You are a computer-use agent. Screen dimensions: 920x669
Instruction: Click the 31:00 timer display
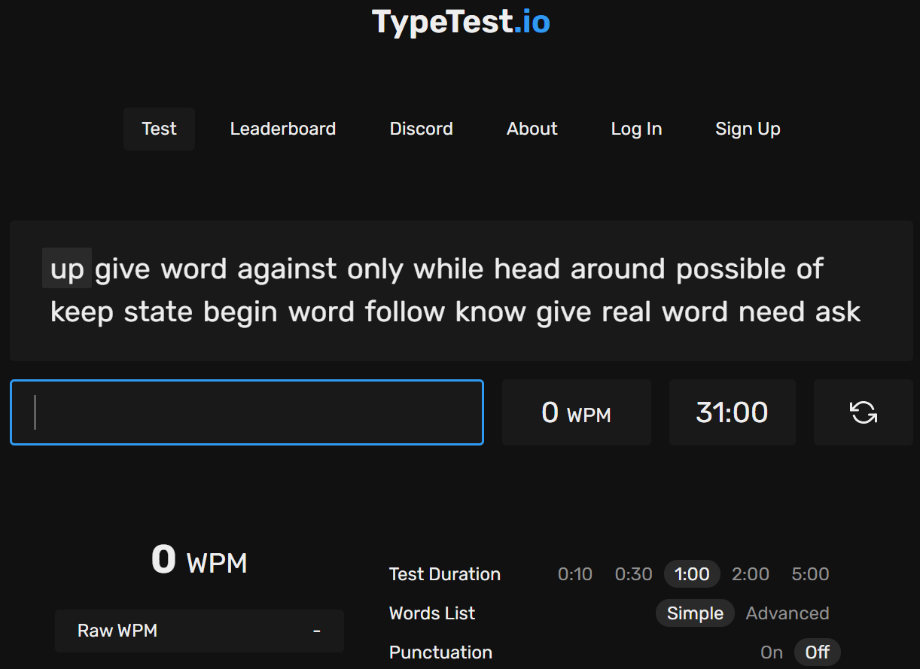(732, 412)
